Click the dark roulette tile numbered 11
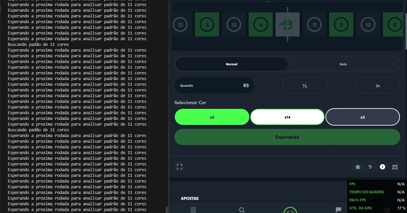This screenshot has height=213, width=407. (314, 25)
